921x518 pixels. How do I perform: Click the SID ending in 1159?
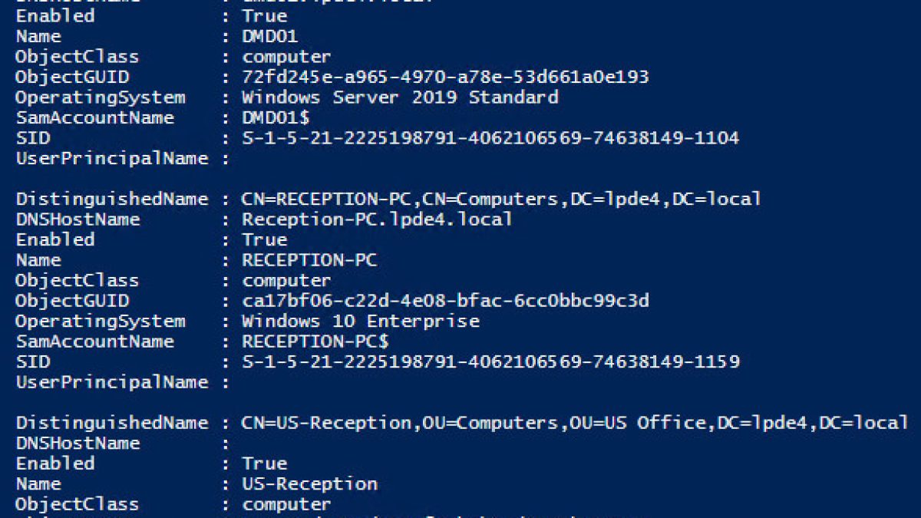[x=490, y=361]
